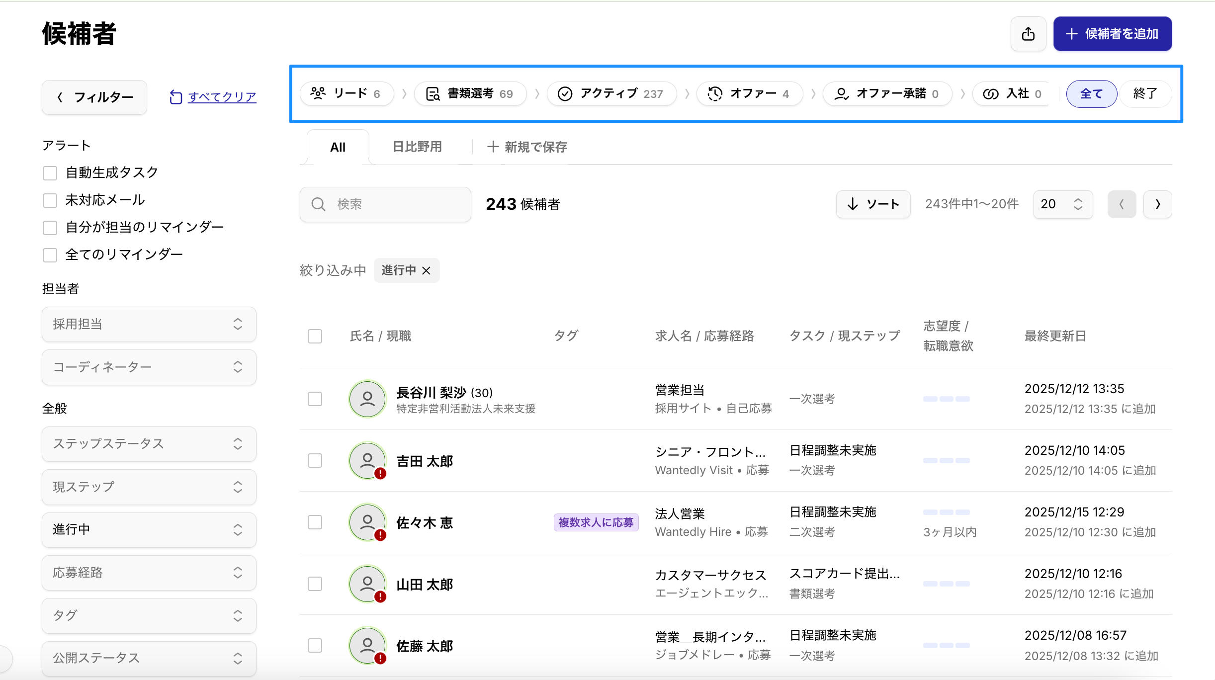This screenshot has height=680, width=1215.
Task: Click the すべてクリア link
Action: (x=222, y=97)
